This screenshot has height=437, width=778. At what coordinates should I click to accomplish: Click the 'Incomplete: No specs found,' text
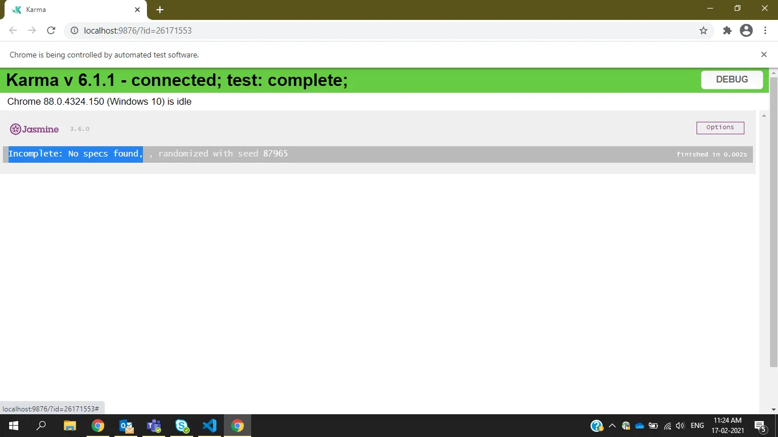coord(75,154)
